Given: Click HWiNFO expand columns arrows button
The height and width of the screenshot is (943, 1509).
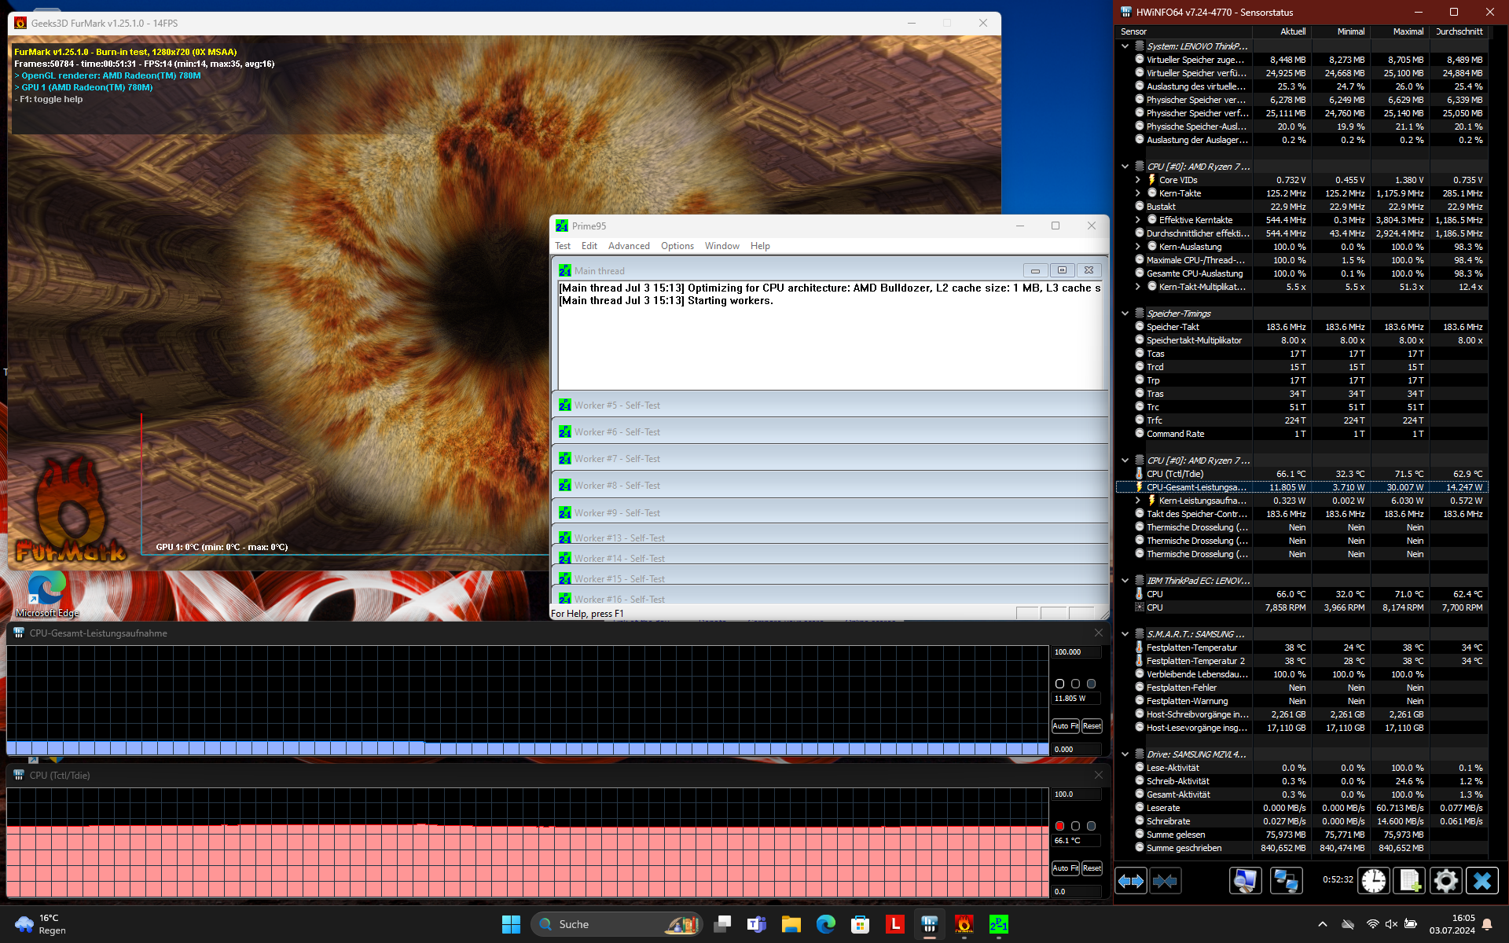Looking at the screenshot, I should [1131, 881].
